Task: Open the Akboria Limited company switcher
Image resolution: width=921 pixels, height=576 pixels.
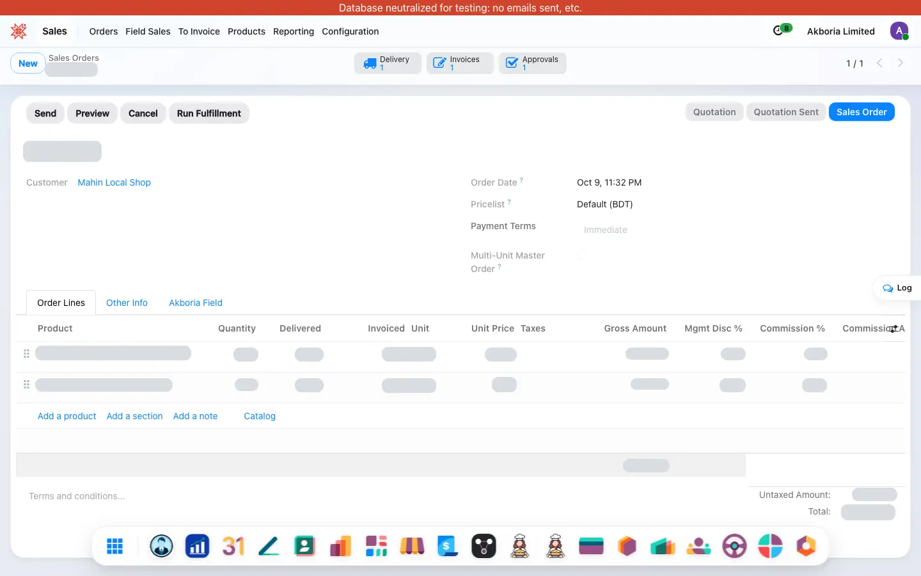Action: coord(840,31)
